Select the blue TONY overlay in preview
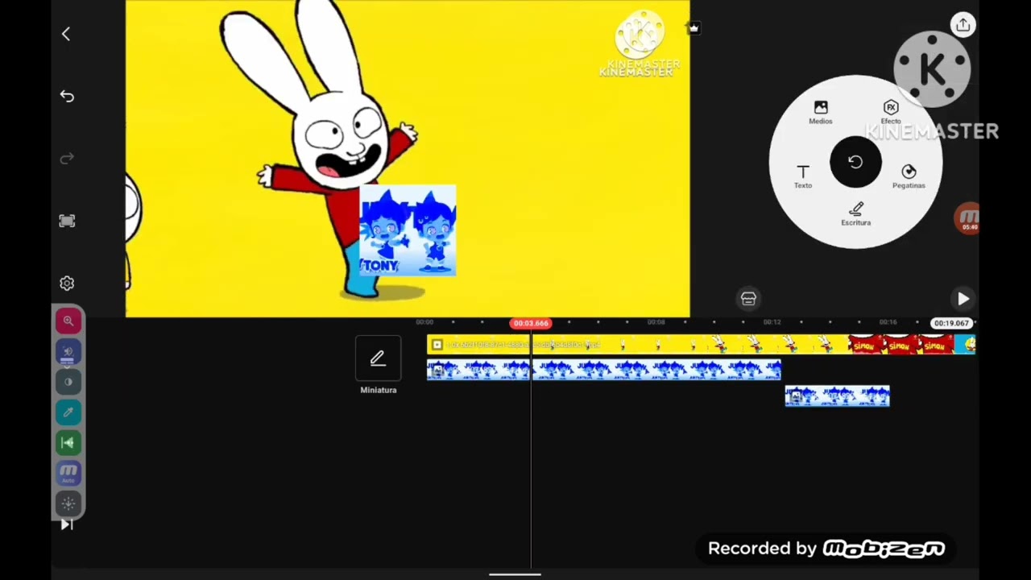The height and width of the screenshot is (580, 1031). 408,231
